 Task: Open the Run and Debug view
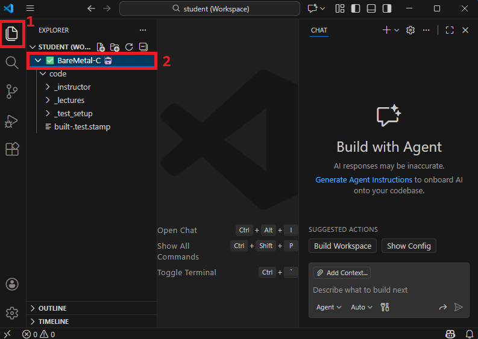[12, 121]
